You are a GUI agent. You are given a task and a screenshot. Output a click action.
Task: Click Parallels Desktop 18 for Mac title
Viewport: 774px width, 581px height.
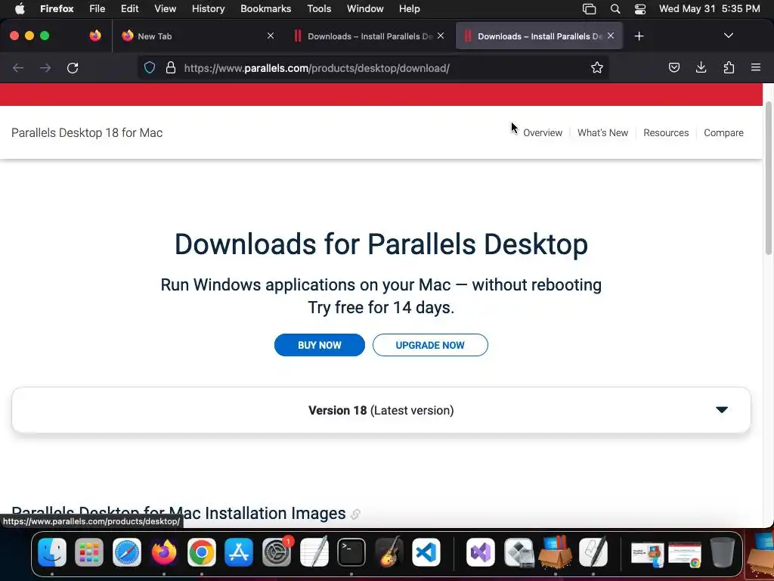[x=87, y=133]
